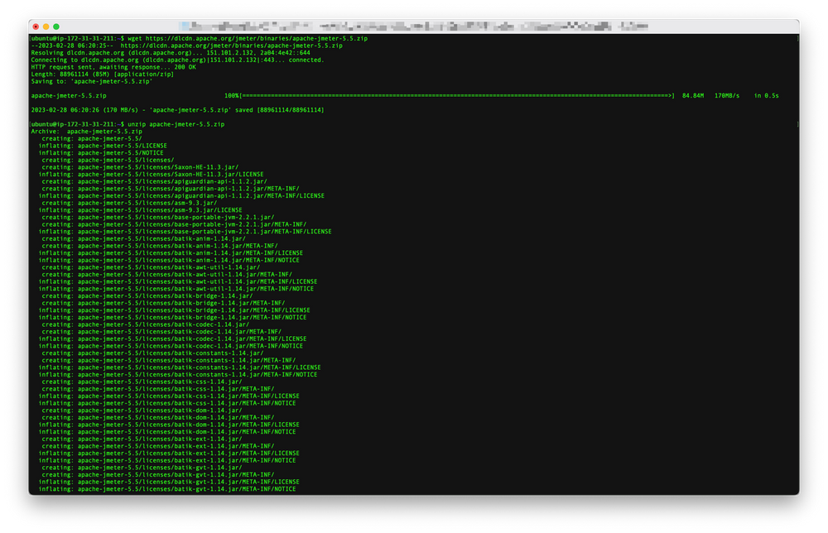Select 'HTTP request sent, awaiting response... 200 OK'
Image resolution: width=828 pixels, height=533 pixels.
(113, 67)
